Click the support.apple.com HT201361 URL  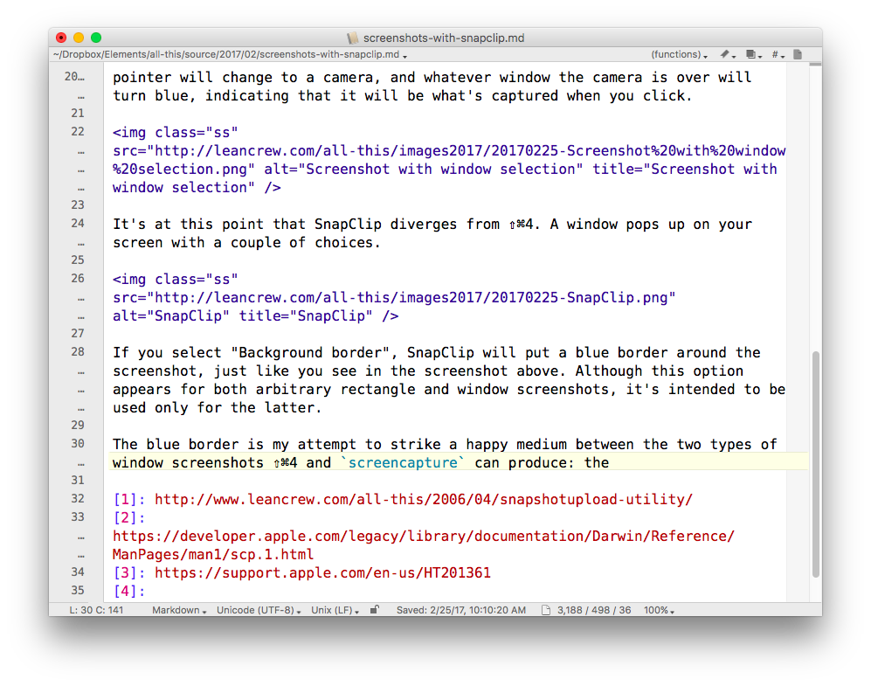(x=322, y=573)
